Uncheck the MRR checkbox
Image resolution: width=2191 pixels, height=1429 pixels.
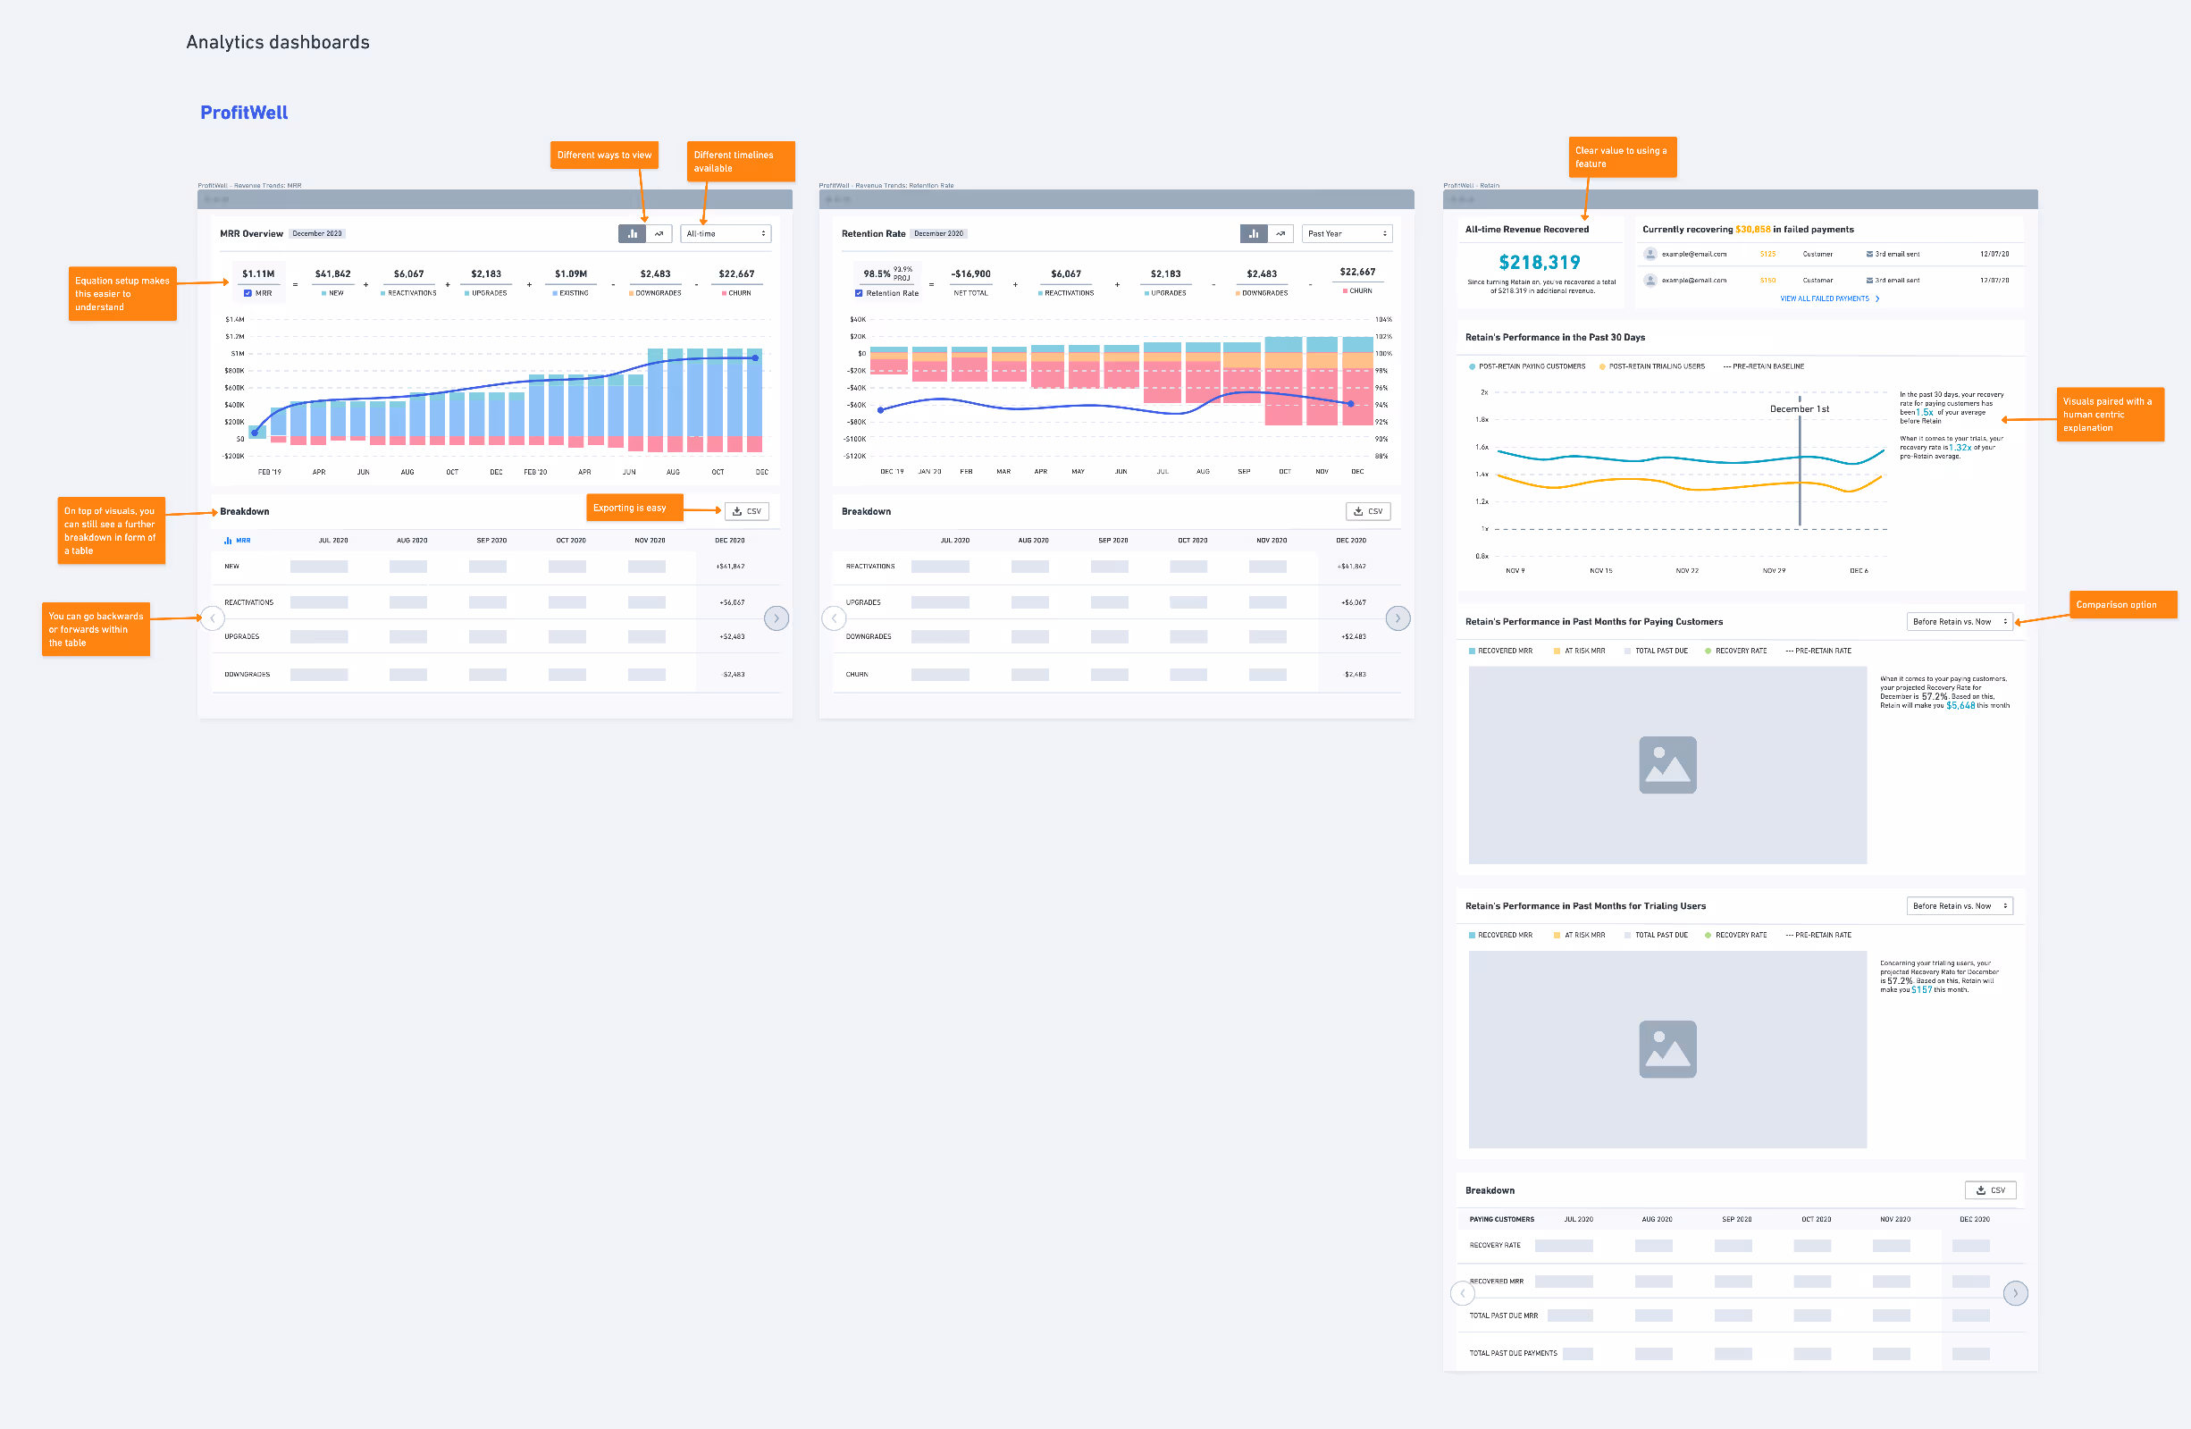tap(248, 293)
